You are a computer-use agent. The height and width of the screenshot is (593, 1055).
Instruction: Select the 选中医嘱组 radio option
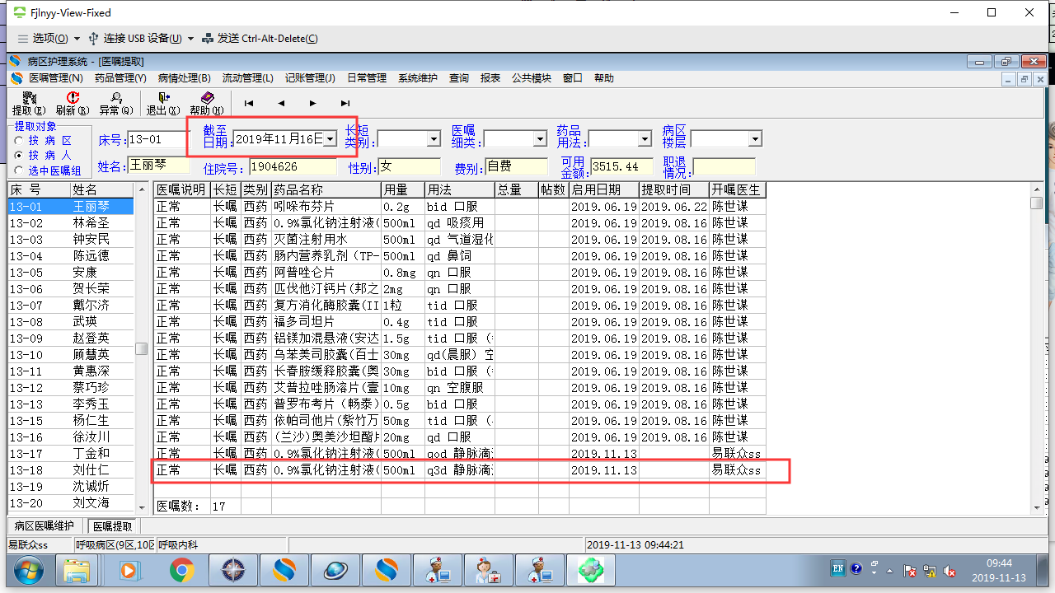pyautogui.click(x=19, y=170)
